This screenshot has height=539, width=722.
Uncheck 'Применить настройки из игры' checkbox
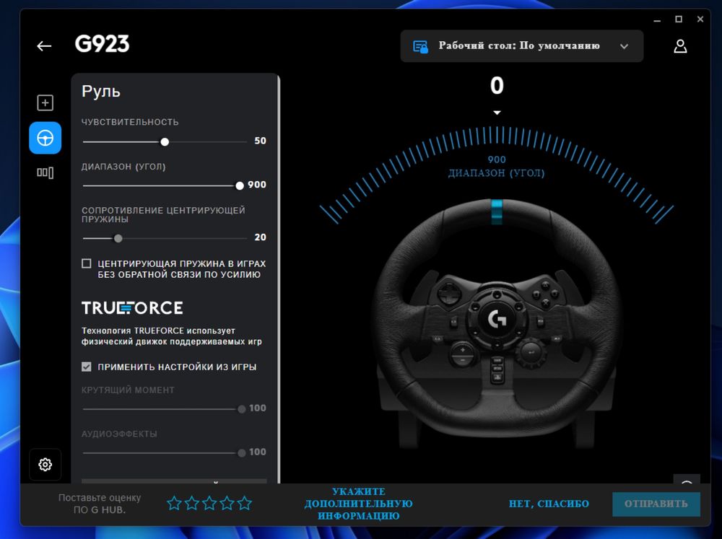point(86,367)
